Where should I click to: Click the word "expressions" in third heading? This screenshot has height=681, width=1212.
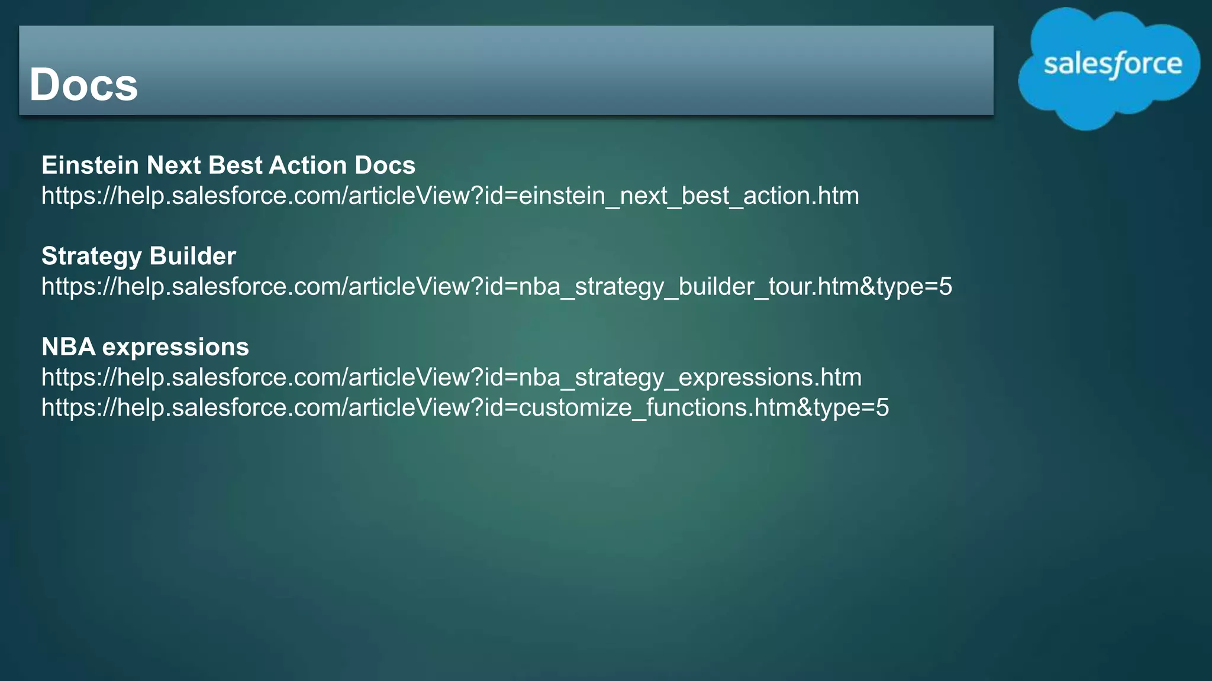[x=175, y=347]
